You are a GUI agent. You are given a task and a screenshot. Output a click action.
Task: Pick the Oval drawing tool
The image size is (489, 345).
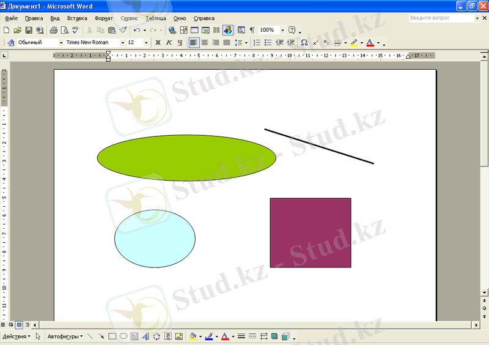point(123,336)
